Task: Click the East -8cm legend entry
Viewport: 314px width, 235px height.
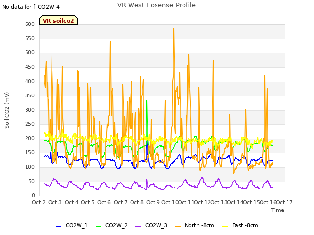Action: point(240,225)
